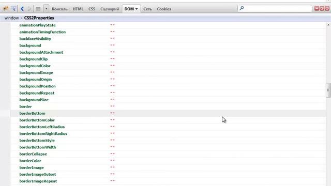Select the borderBottomRightRadius property
Image resolution: width=331 pixels, height=186 pixels.
pyautogui.click(x=43, y=133)
